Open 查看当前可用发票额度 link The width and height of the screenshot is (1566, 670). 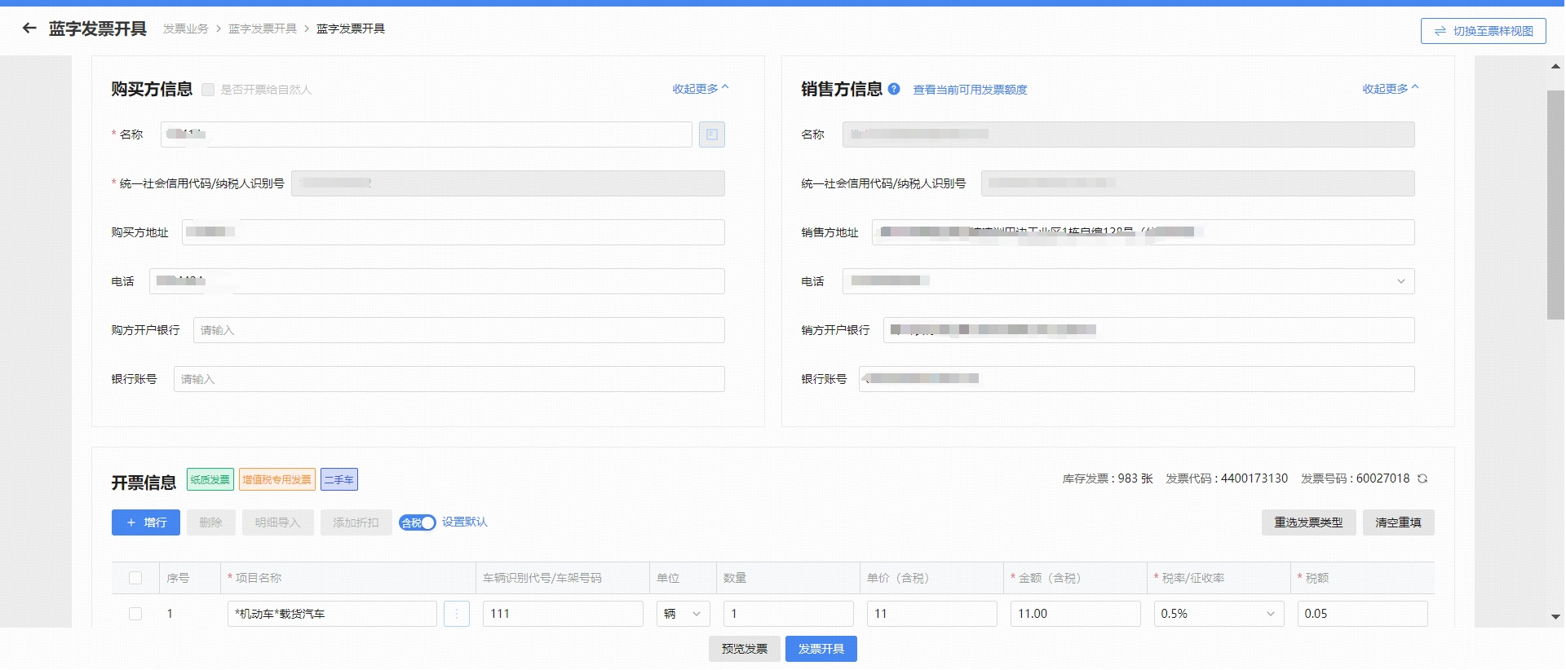(x=970, y=90)
